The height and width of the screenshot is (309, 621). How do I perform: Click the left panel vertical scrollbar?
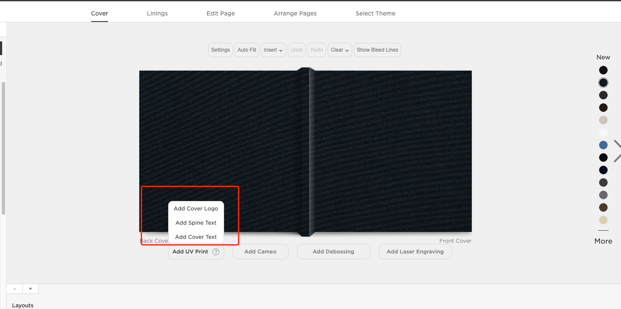pyautogui.click(x=3, y=148)
